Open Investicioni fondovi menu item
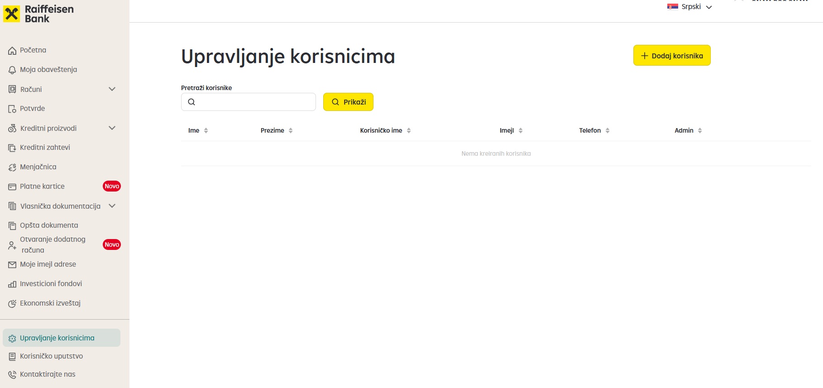The image size is (823, 388). tap(51, 284)
